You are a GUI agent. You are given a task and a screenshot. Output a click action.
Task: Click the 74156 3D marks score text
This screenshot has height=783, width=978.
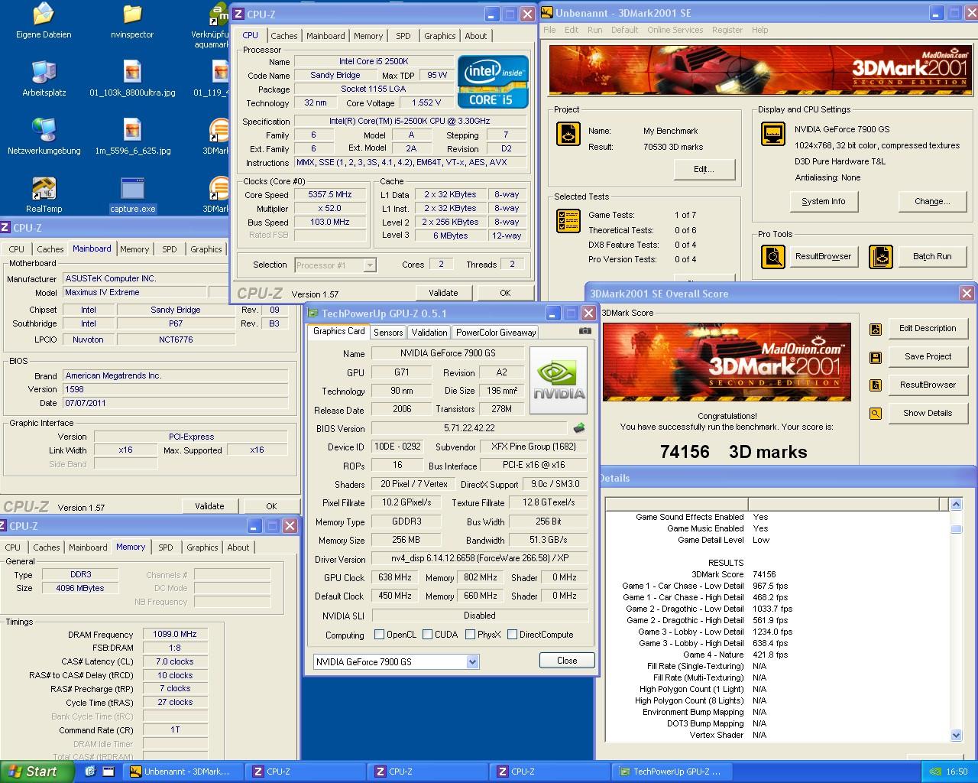[x=733, y=452]
